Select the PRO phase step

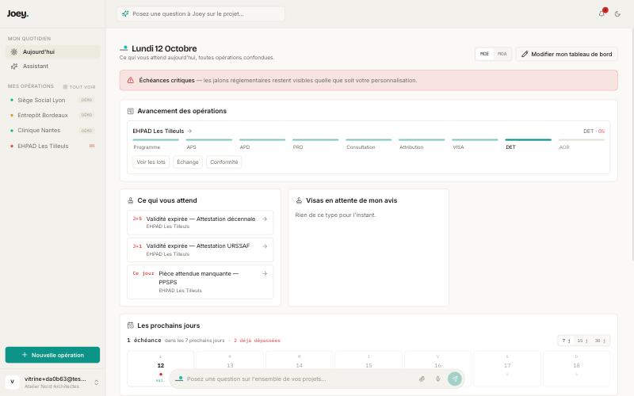315,144
